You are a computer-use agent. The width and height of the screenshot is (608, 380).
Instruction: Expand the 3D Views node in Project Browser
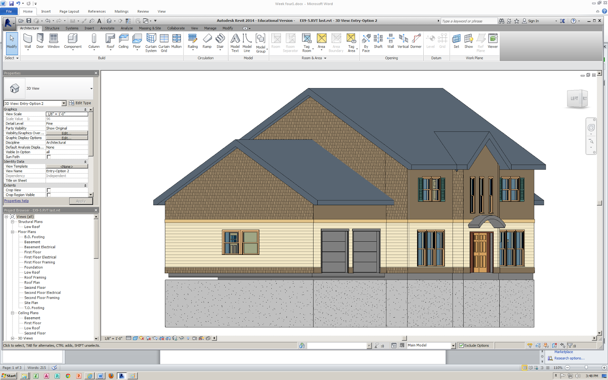(x=13, y=338)
